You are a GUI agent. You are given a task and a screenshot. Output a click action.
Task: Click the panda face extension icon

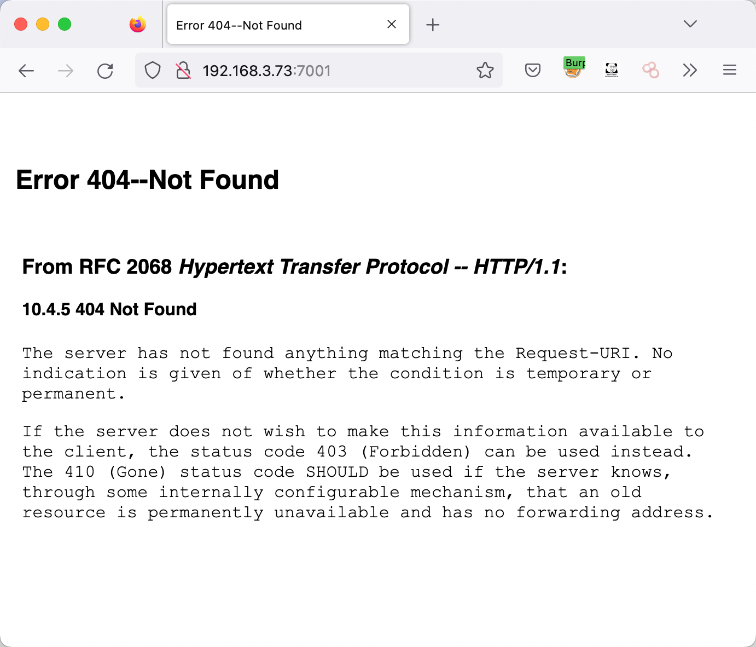tap(612, 70)
